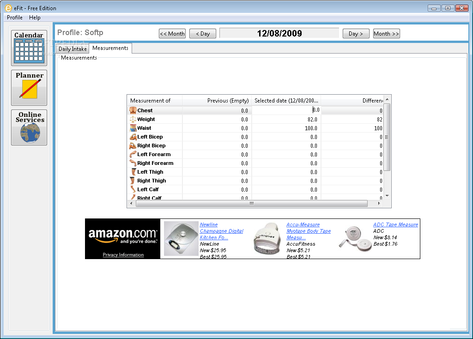Click the horizontal scrollbar right arrow
Image resolution: width=473 pixels, height=339 pixels.
(379, 203)
